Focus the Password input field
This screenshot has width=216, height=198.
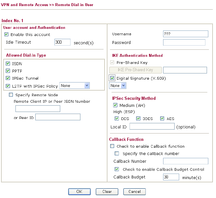(184, 42)
